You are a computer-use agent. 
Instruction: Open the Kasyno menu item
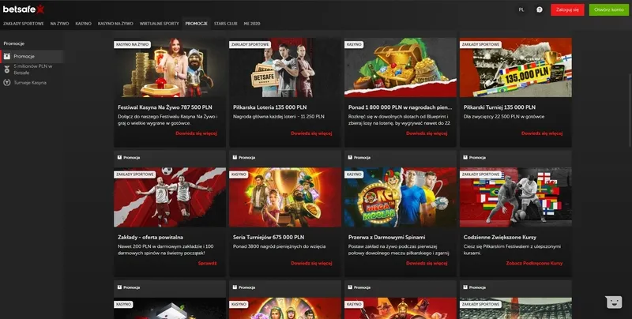[84, 24]
